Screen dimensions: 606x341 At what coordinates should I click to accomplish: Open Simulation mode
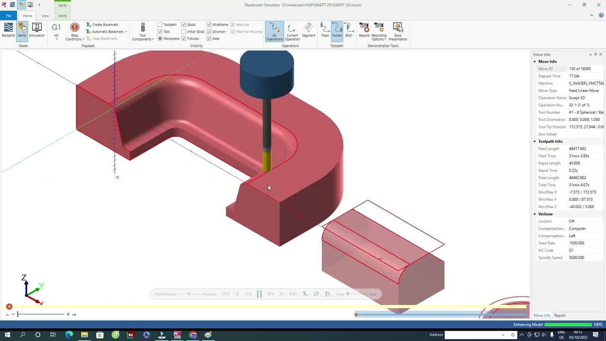(x=36, y=30)
